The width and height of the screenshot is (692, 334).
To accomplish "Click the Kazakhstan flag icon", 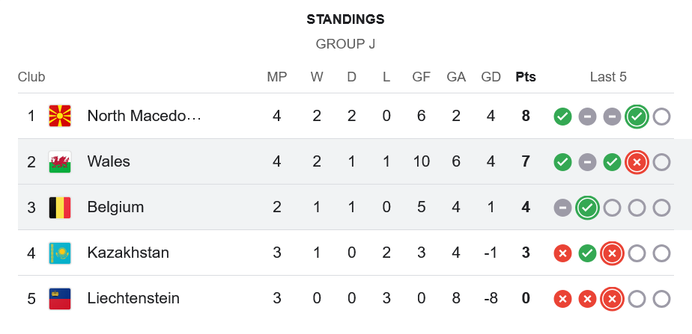I will [60, 253].
